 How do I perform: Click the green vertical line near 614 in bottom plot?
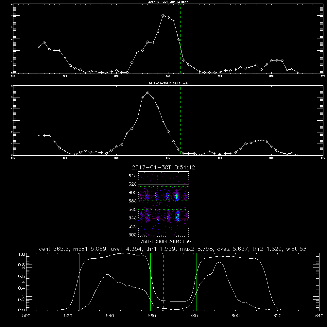[x=265, y=282]
